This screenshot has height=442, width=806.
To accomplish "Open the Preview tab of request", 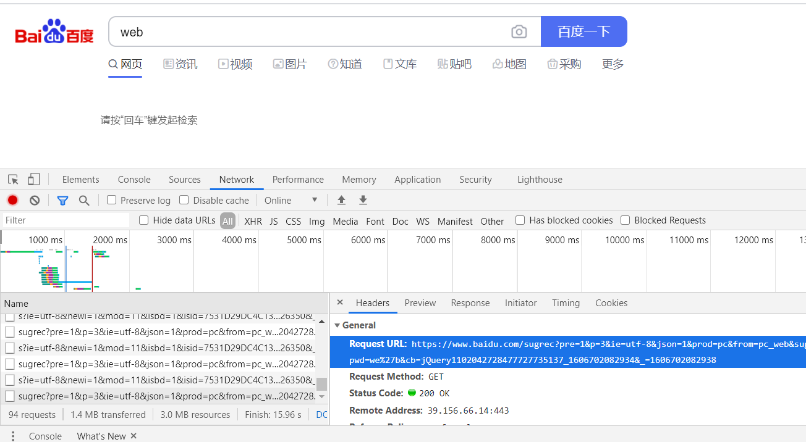I will [420, 303].
